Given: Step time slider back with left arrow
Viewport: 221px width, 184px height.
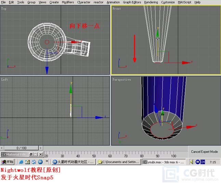Looking at the screenshot, I should click(2, 148).
